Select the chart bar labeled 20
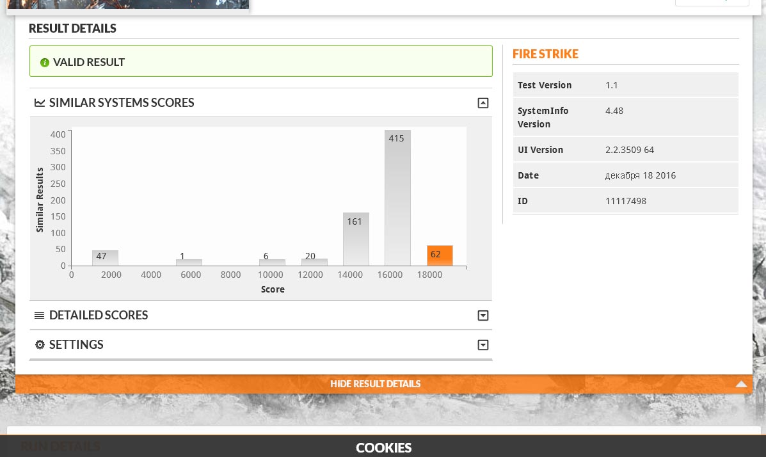Image resolution: width=766 pixels, height=457 pixels. point(314,262)
